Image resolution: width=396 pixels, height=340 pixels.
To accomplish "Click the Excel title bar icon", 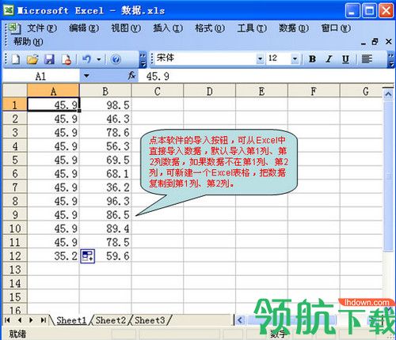I will pos(9,10).
